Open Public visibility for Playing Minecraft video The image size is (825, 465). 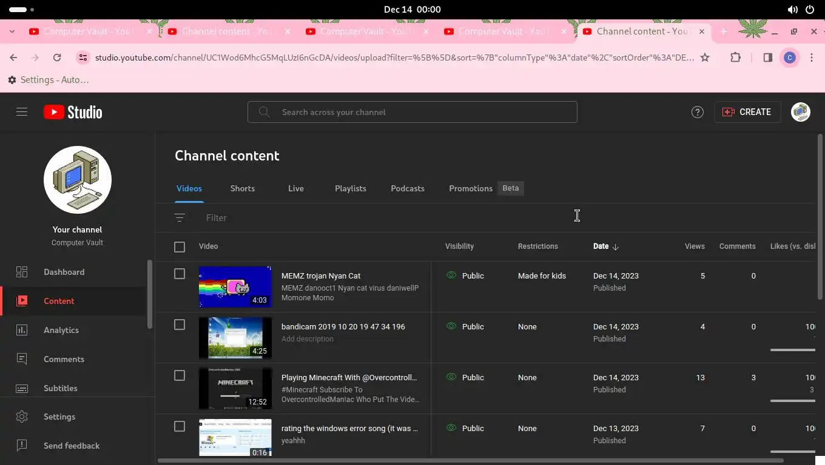(x=473, y=377)
